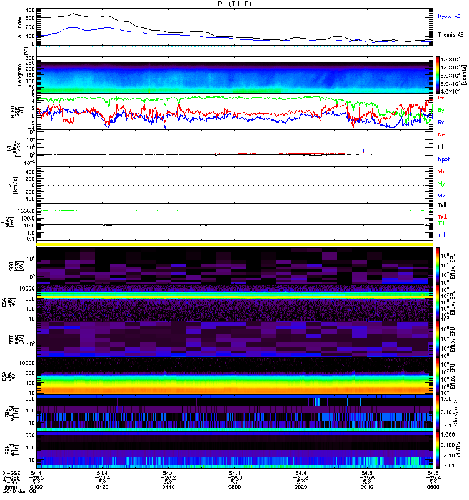469x500 pixels.
Task: Click the green By legend label
Action: pyautogui.click(x=441, y=111)
